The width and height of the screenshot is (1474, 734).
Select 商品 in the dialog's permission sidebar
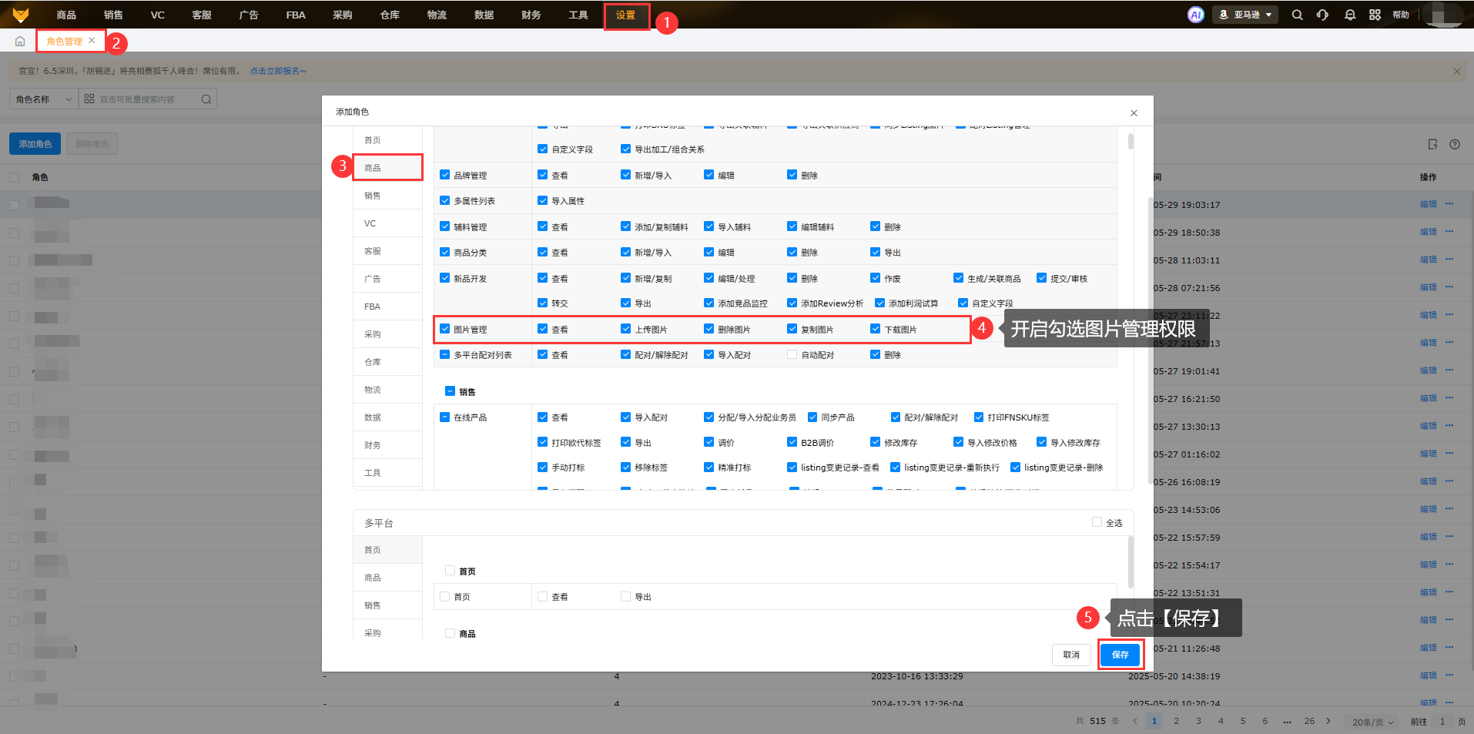pos(387,168)
